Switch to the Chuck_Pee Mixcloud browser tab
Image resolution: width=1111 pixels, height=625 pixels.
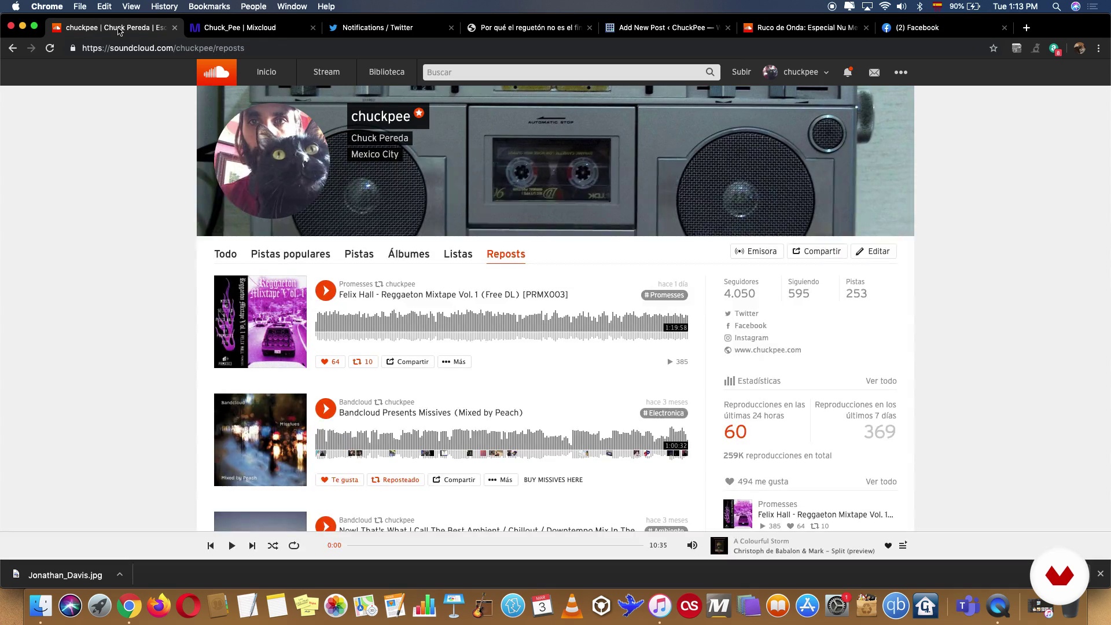252,27
